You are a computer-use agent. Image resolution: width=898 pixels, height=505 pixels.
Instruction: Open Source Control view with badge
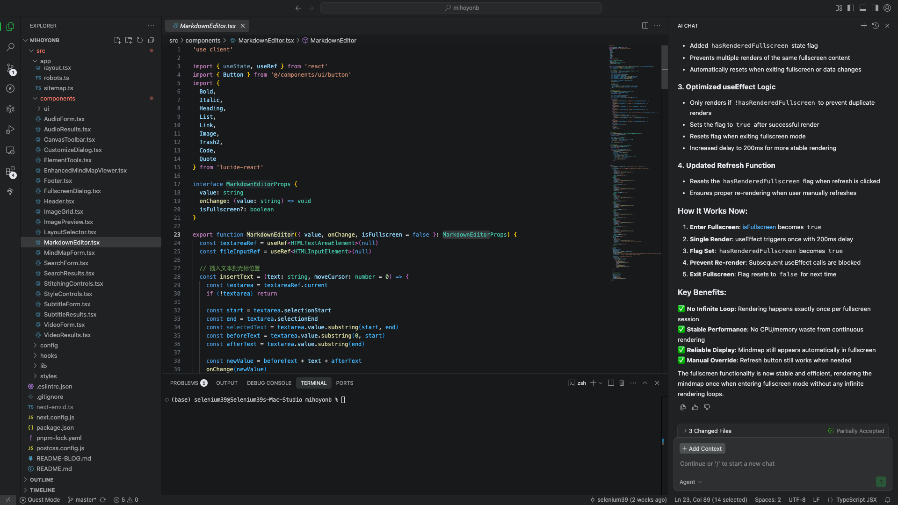click(x=10, y=68)
